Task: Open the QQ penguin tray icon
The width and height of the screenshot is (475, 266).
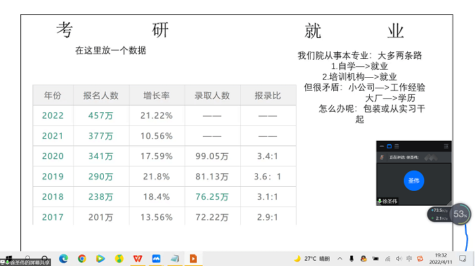Action: 364,259
